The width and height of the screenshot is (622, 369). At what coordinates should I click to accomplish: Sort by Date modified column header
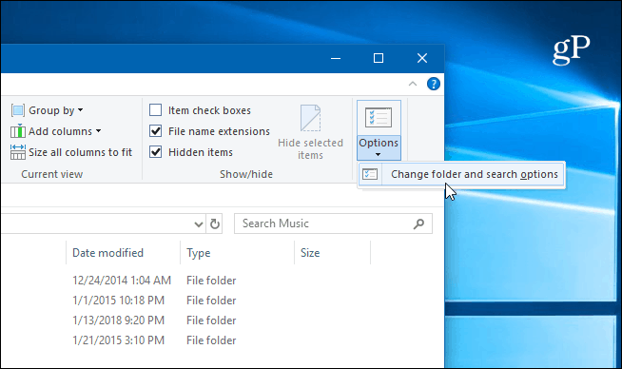point(107,253)
